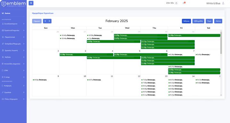
Task: Click the globe icon of E-shop
Action: [3, 77]
